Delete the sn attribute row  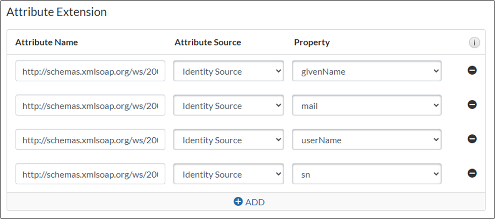pyautogui.click(x=472, y=174)
